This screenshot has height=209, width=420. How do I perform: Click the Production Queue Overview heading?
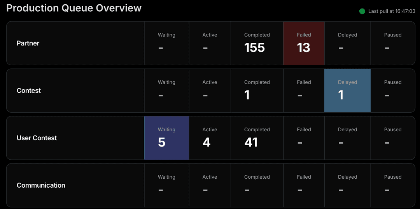pyautogui.click(x=74, y=8)
